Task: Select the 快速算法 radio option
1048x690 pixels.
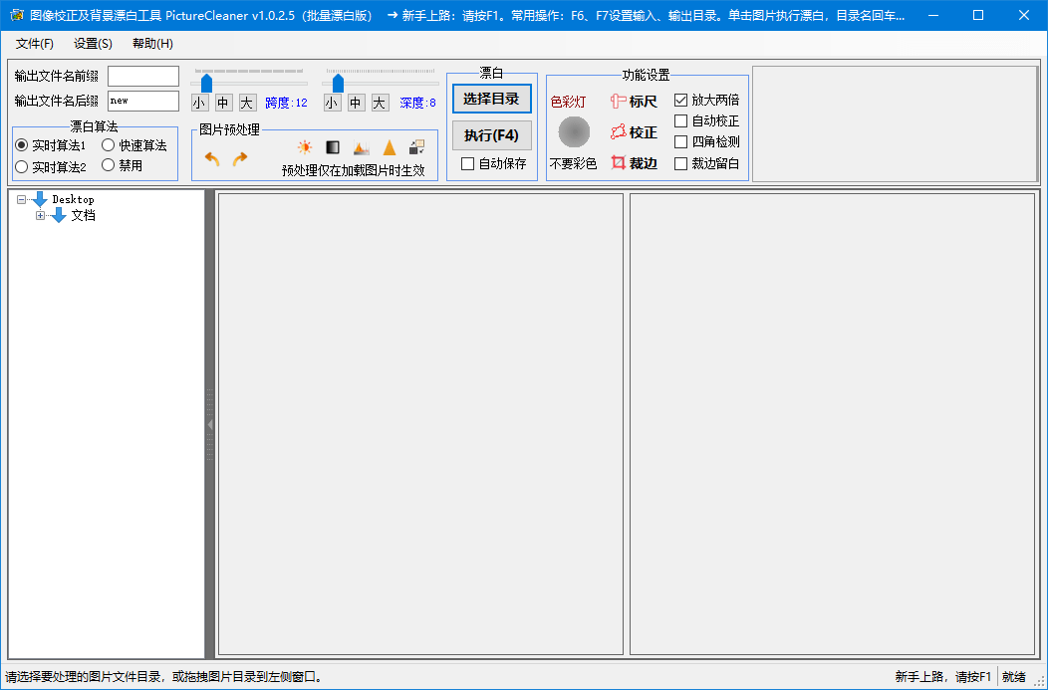Action: tap(110, 142)
